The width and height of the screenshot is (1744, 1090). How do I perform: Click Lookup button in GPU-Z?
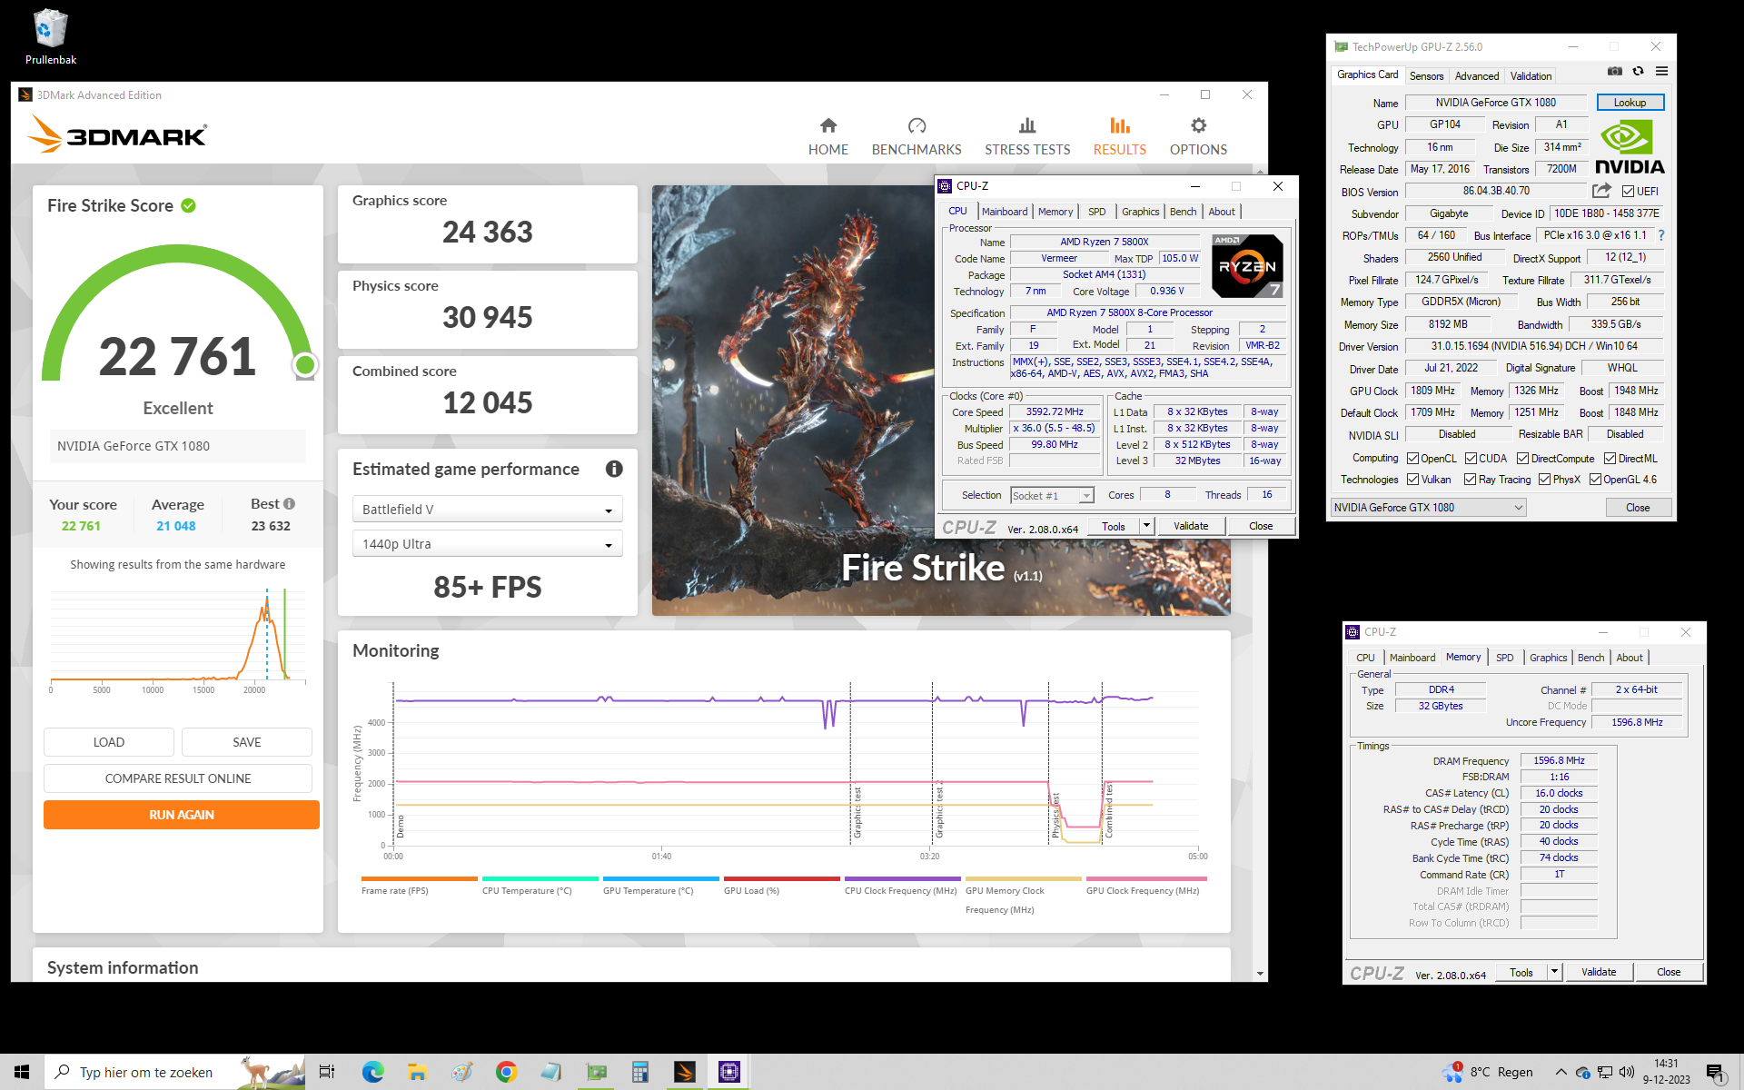(x=1630, y=102)
